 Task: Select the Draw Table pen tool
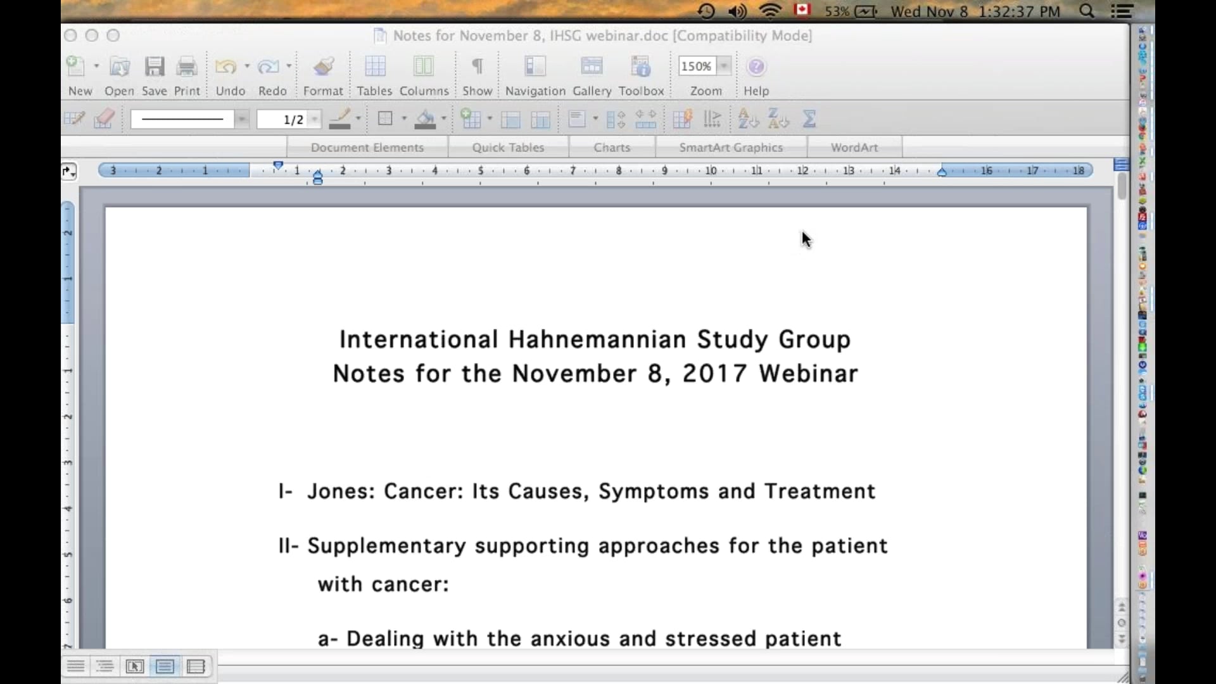[x=75, y=118]
